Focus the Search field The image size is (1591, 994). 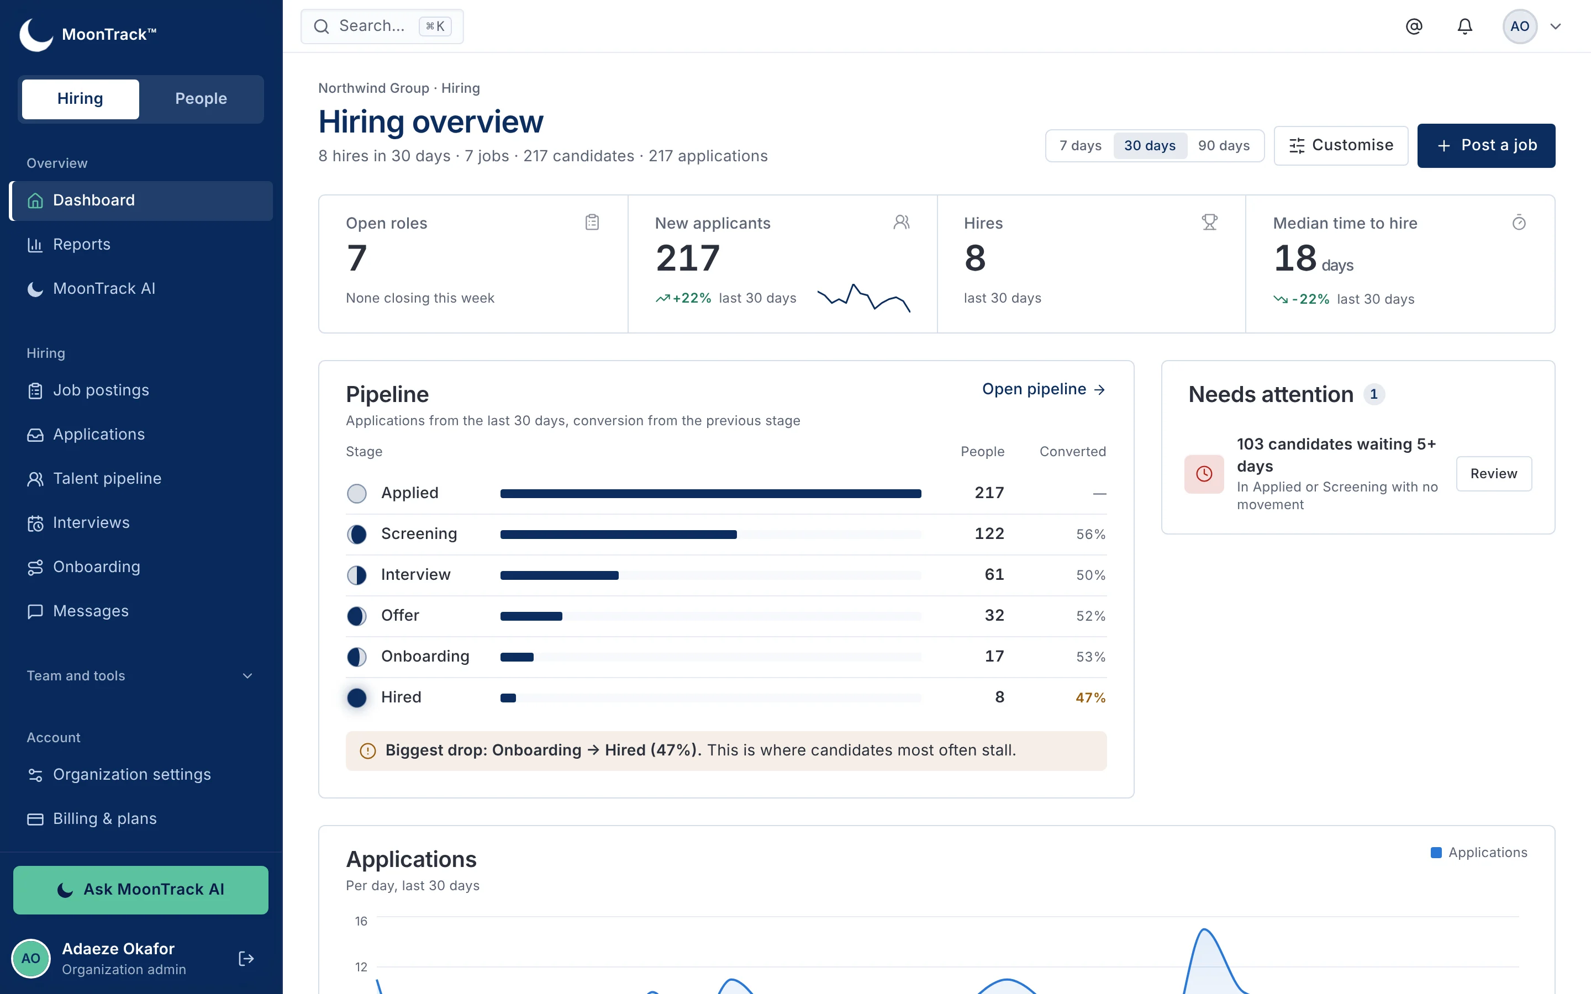pyautogui.click(x=382, y=27)
